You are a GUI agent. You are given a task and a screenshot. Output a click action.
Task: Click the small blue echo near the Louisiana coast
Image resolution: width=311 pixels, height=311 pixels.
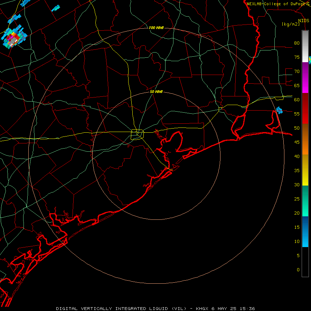(279, 110)
